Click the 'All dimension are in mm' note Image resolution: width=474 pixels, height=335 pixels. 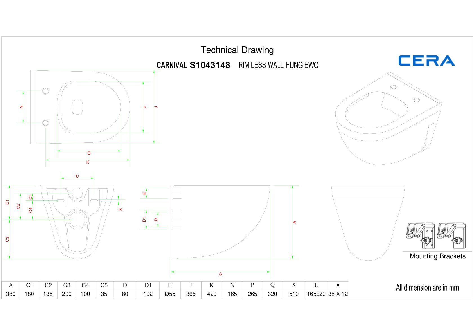click(427, 287)
